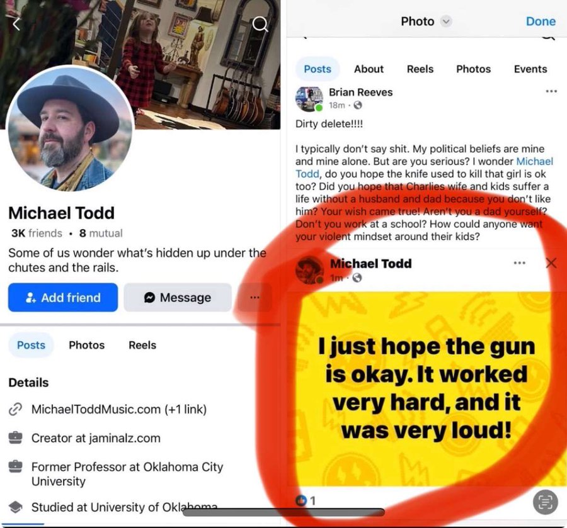Tap Done in photo viewer
Viewport: 567px width, 528px height.
541,21
